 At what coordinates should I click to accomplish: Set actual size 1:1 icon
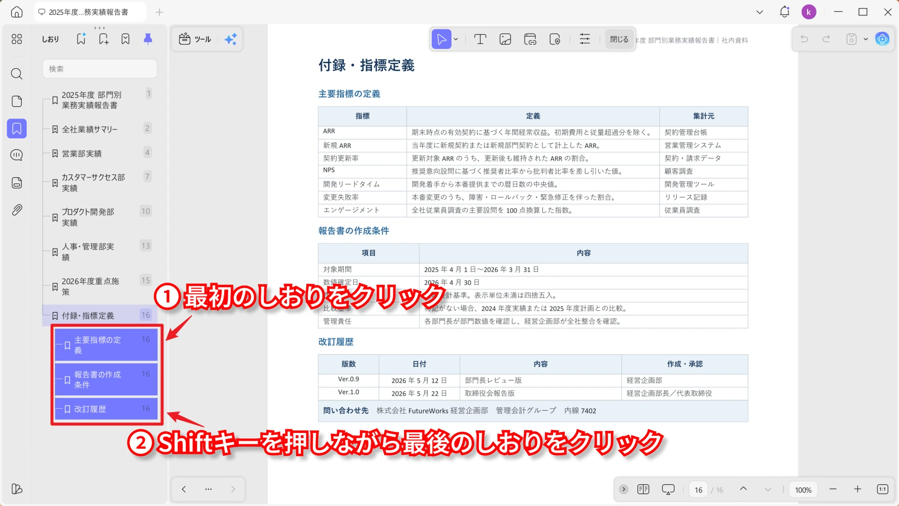click(x=882, y=489)
